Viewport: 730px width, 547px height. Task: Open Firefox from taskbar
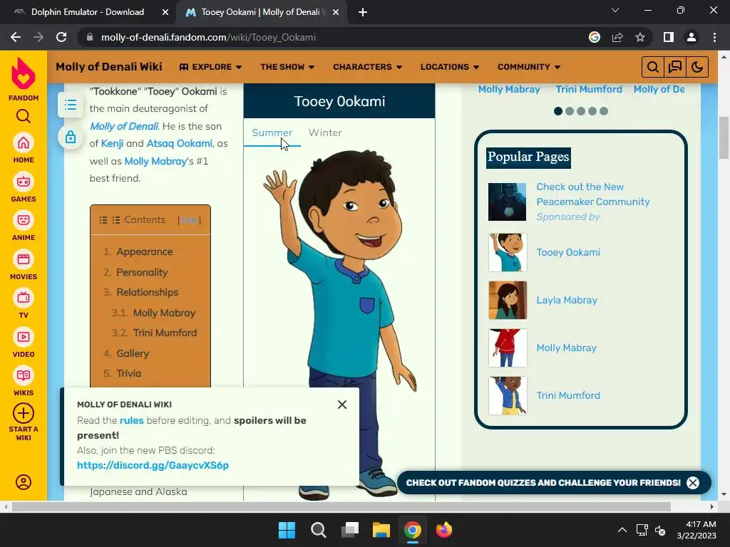pyautogui.click(x=443, y=530)
